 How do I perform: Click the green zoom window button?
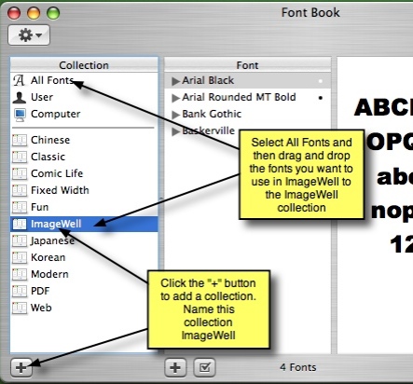click(53, 13)
